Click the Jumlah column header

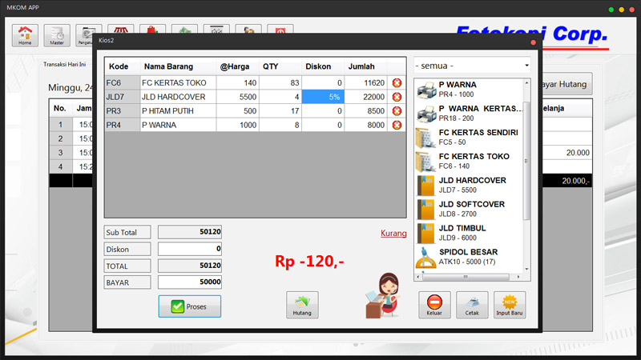point(365,66)
